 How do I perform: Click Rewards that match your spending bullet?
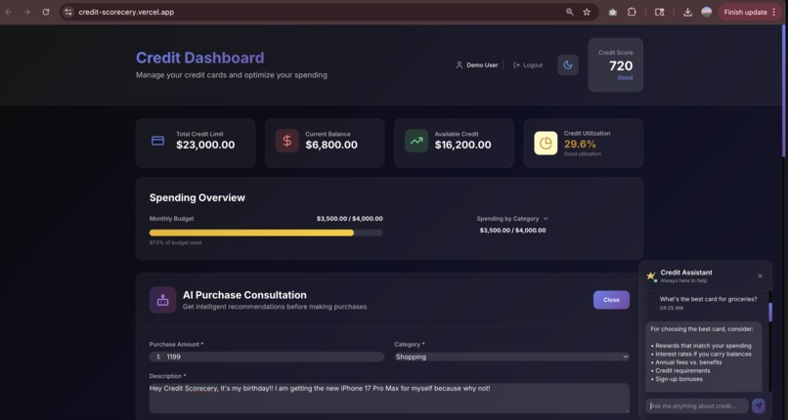click(x=701, y=346)
